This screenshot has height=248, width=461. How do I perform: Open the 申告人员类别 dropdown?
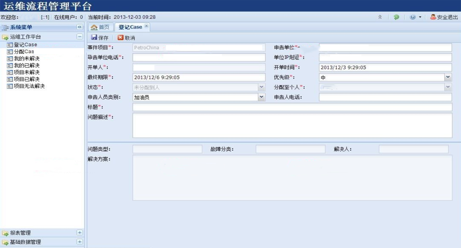point(262,97)
